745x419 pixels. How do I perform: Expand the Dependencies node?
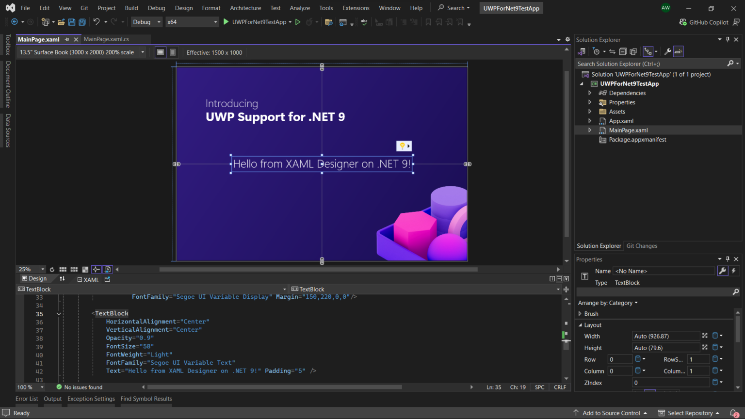tap(589, 93)
